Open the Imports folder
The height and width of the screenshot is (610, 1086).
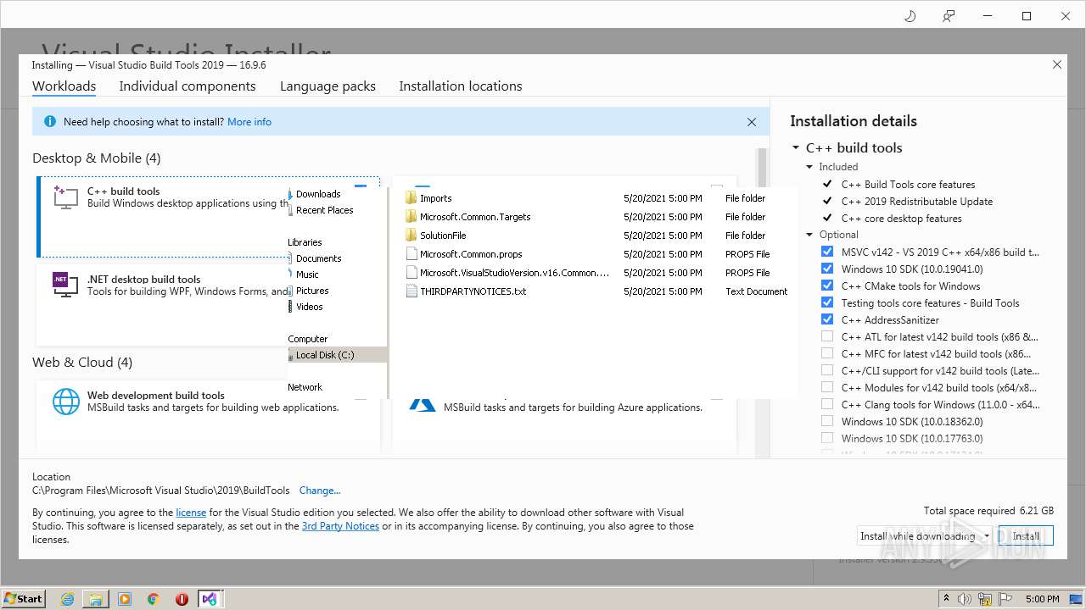(x=435, y=198)
